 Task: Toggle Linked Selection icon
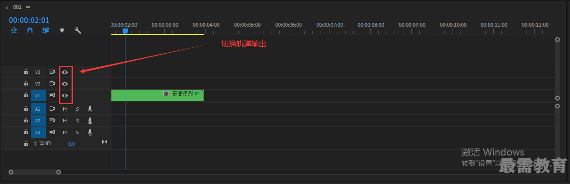point(46,30)
